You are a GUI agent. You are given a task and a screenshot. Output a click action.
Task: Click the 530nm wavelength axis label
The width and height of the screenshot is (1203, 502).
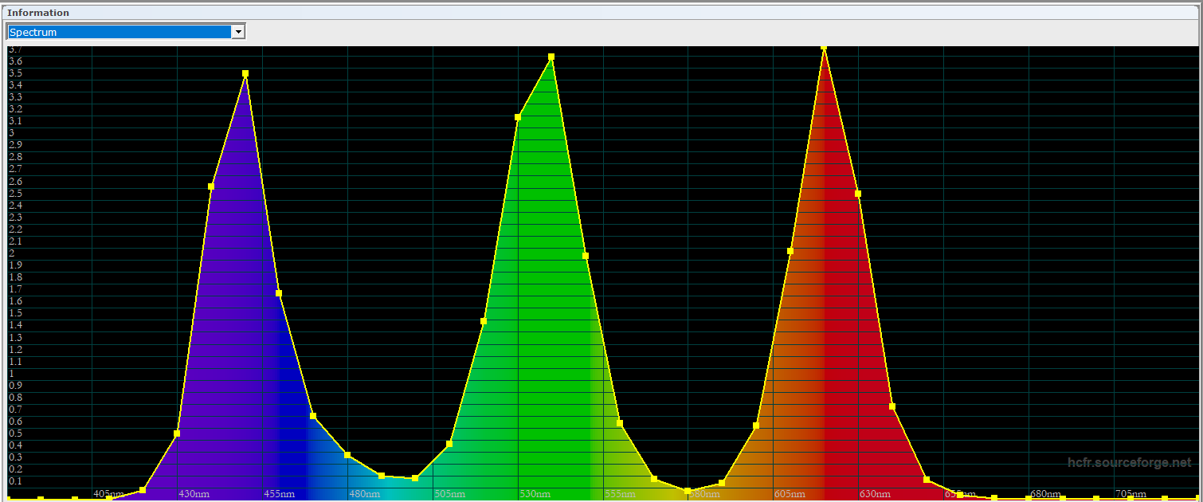535,494
